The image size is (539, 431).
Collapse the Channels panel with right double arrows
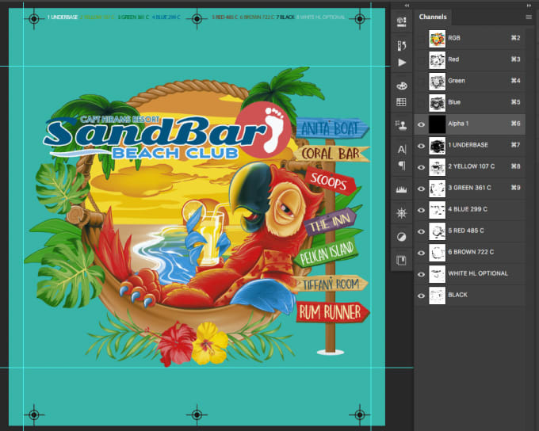529,6
